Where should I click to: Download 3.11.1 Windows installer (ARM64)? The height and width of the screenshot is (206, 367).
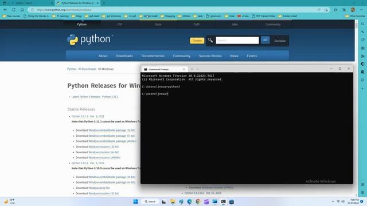click(104, 158)
